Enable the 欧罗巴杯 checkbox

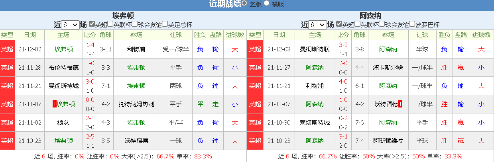[412, 24]
